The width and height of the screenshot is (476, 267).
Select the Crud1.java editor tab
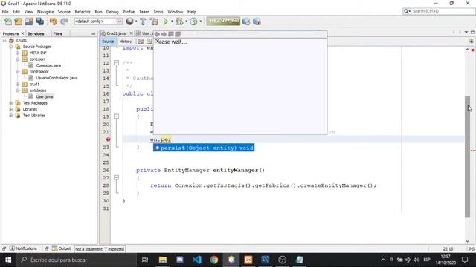coord(116,33)
